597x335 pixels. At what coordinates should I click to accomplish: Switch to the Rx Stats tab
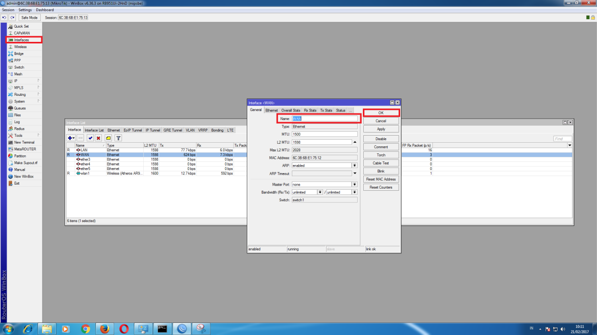click(x=310, y=110)
